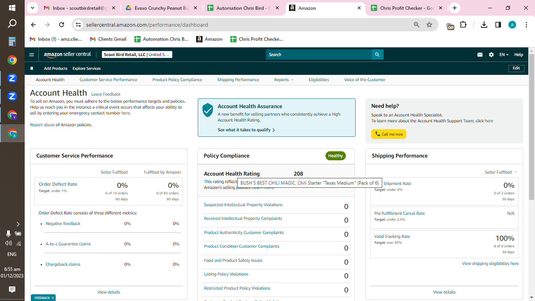Open the EN language dropdown
This screenshot has height=301, width=535.
pos(504,54)
